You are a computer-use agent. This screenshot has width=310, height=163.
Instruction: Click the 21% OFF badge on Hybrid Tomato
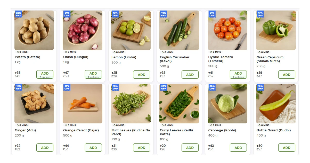coord(212,14)
